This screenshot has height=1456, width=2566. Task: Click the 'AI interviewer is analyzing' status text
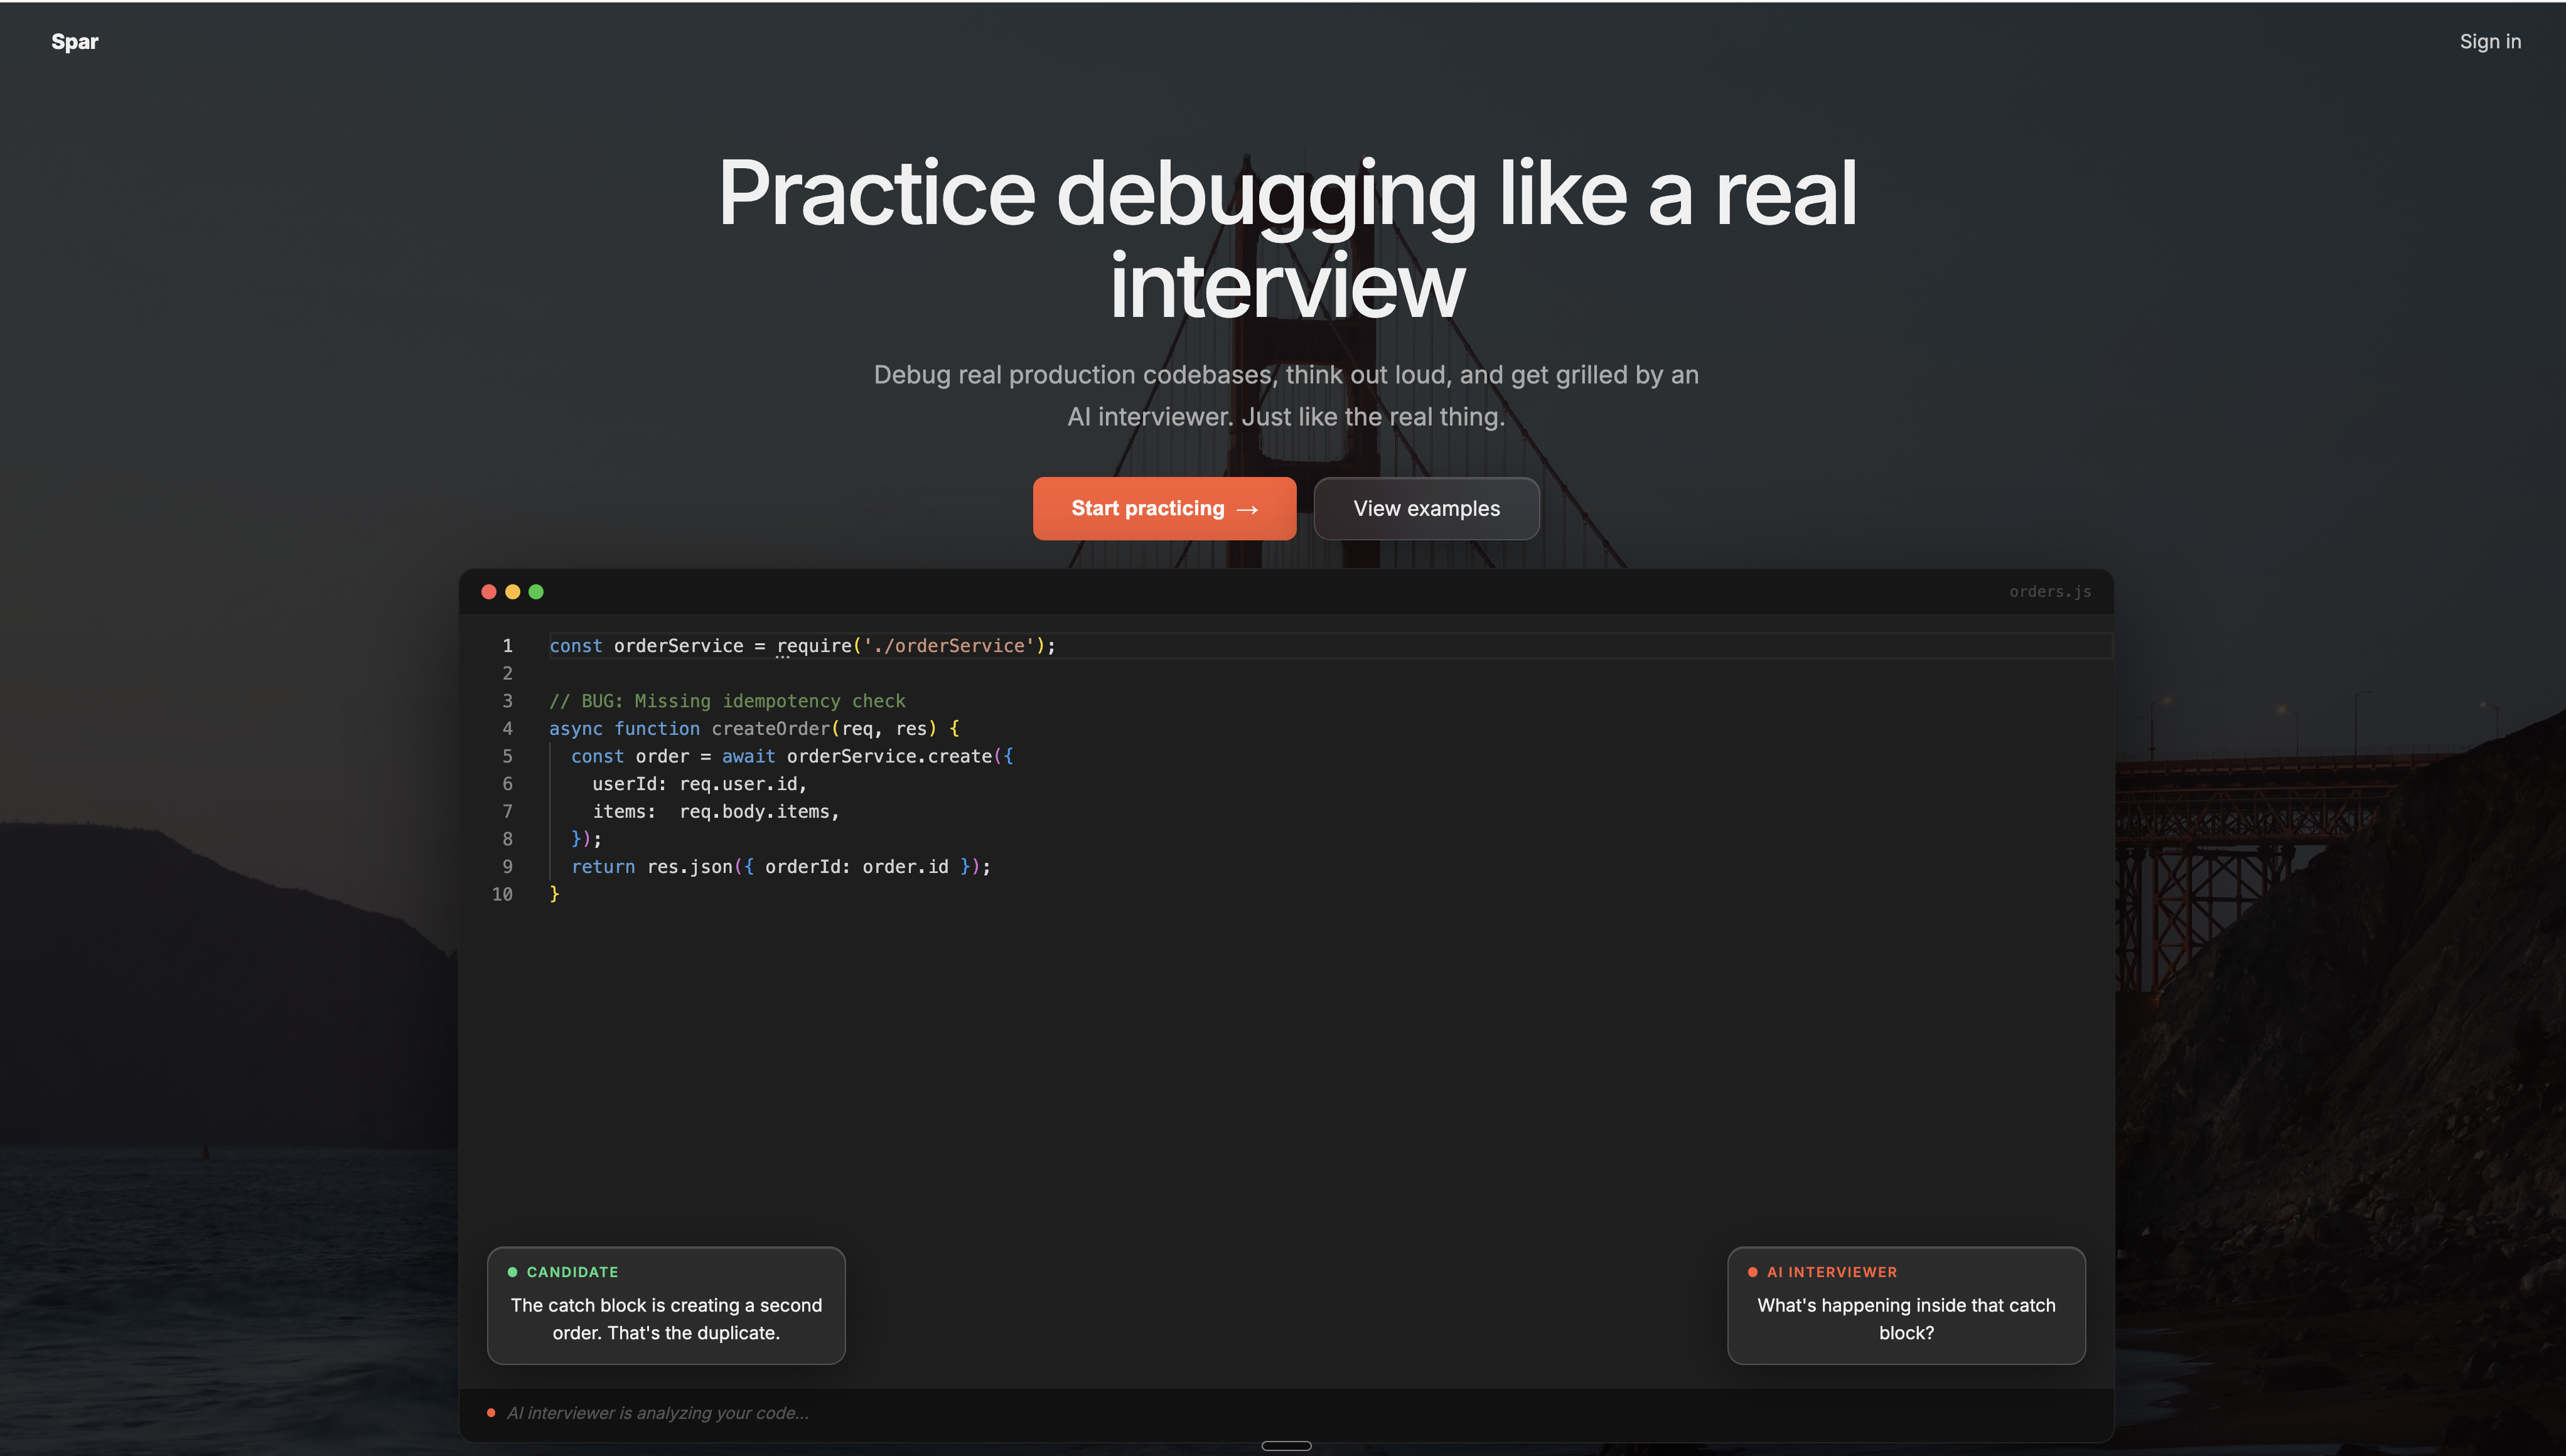click(x=657, y=1413)
